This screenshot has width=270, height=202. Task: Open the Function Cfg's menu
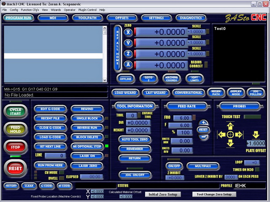click(x=30, y=10)
